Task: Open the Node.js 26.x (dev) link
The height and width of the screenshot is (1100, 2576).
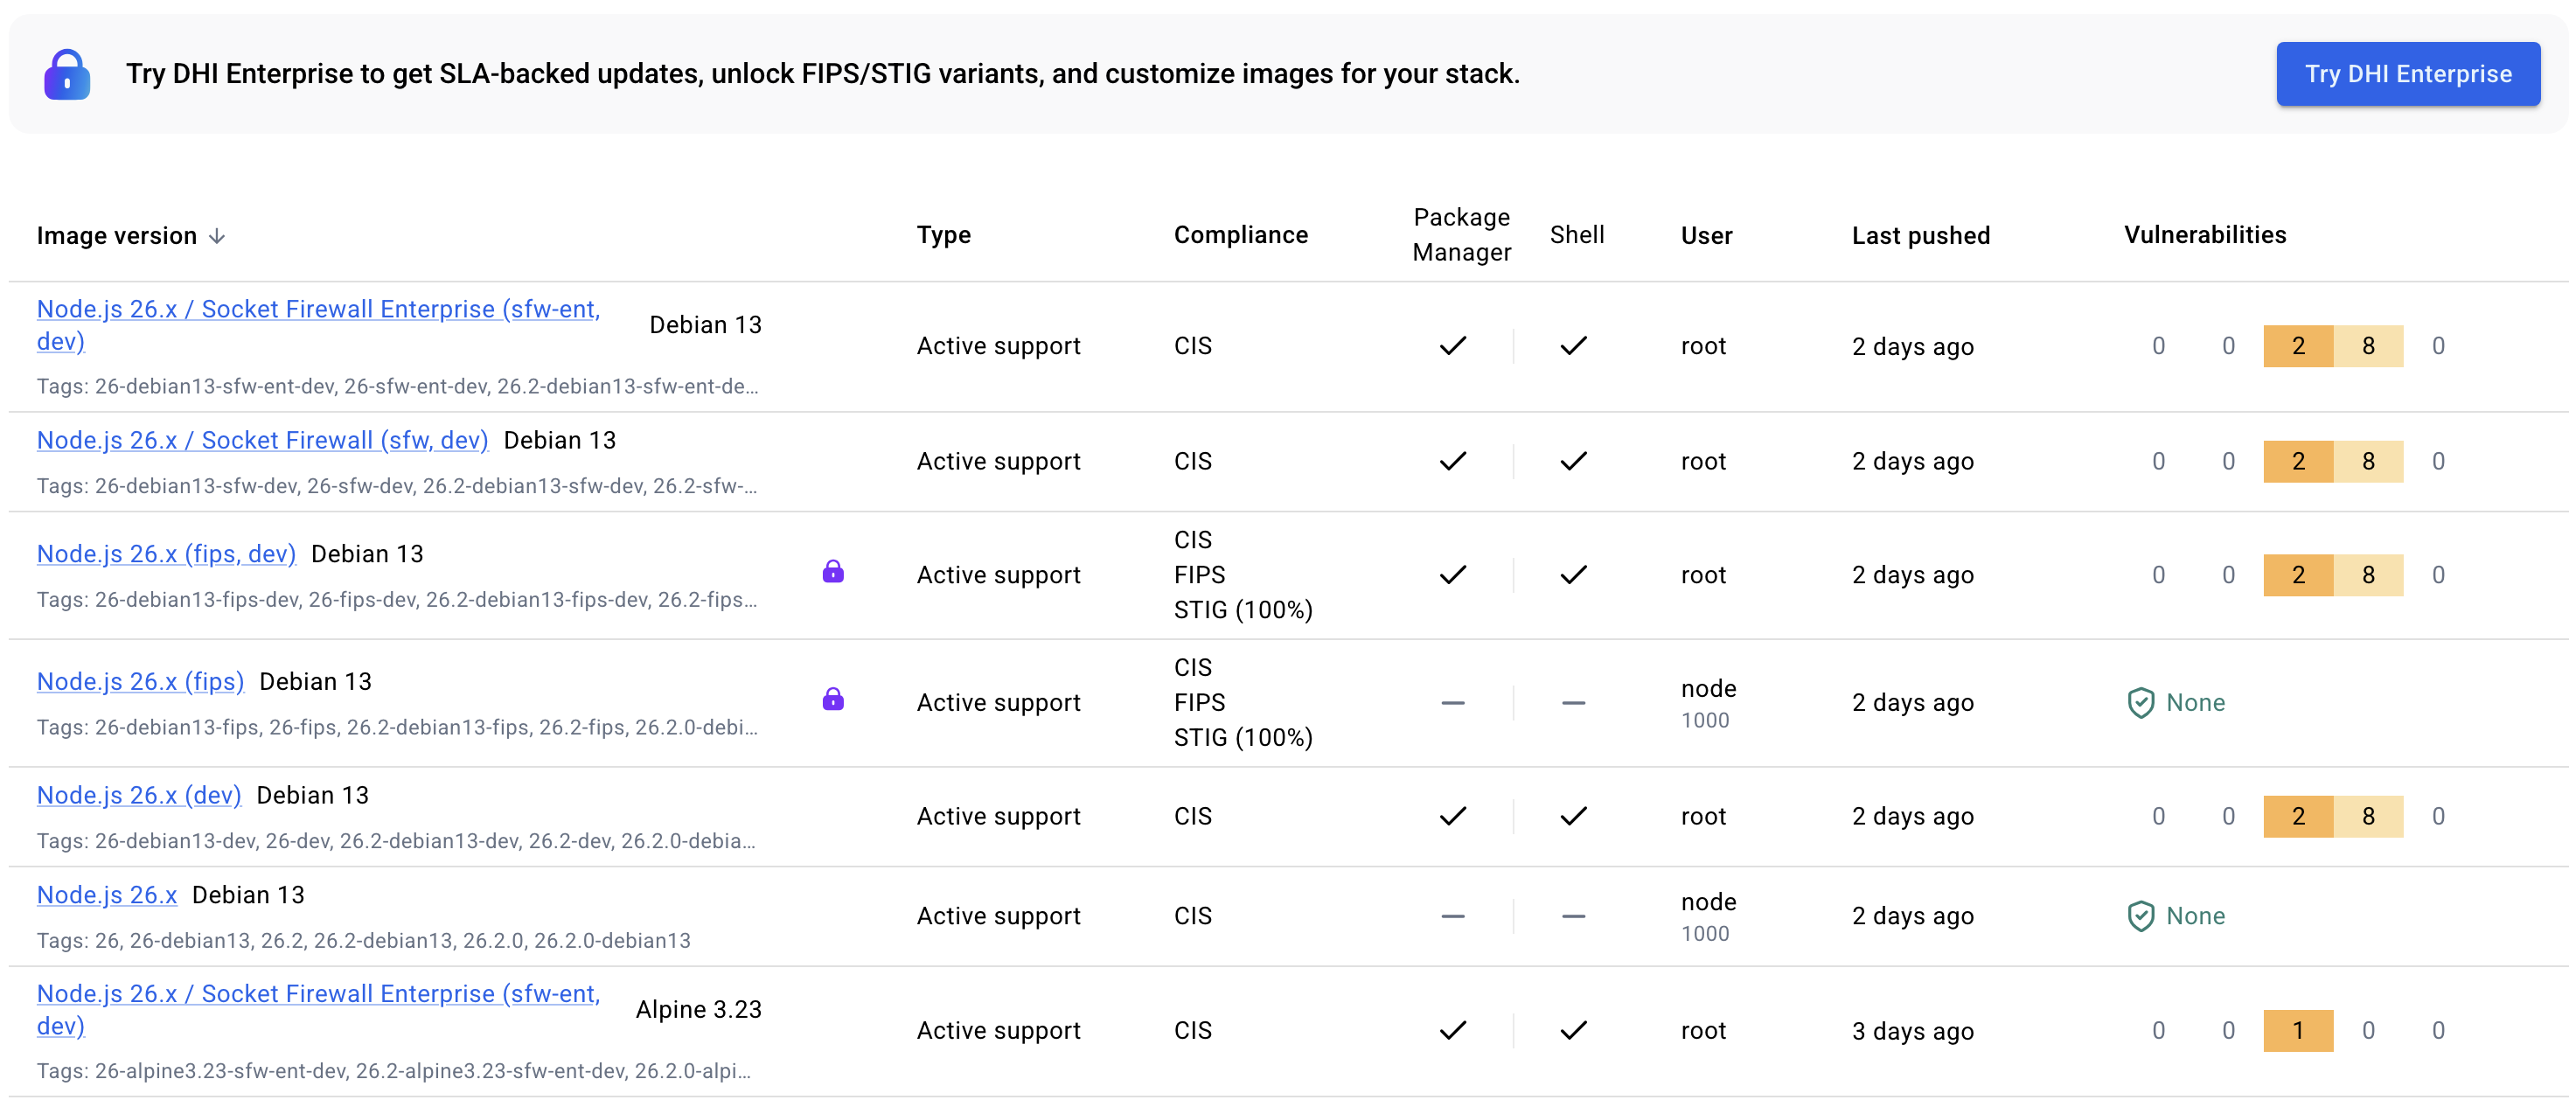Action: pyautogui.click(x=139, y=795)
